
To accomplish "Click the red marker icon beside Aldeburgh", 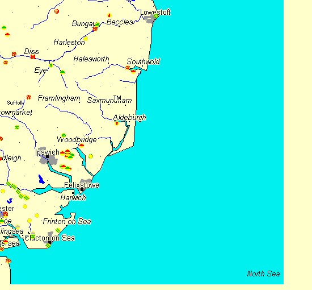I will [117, 123].
